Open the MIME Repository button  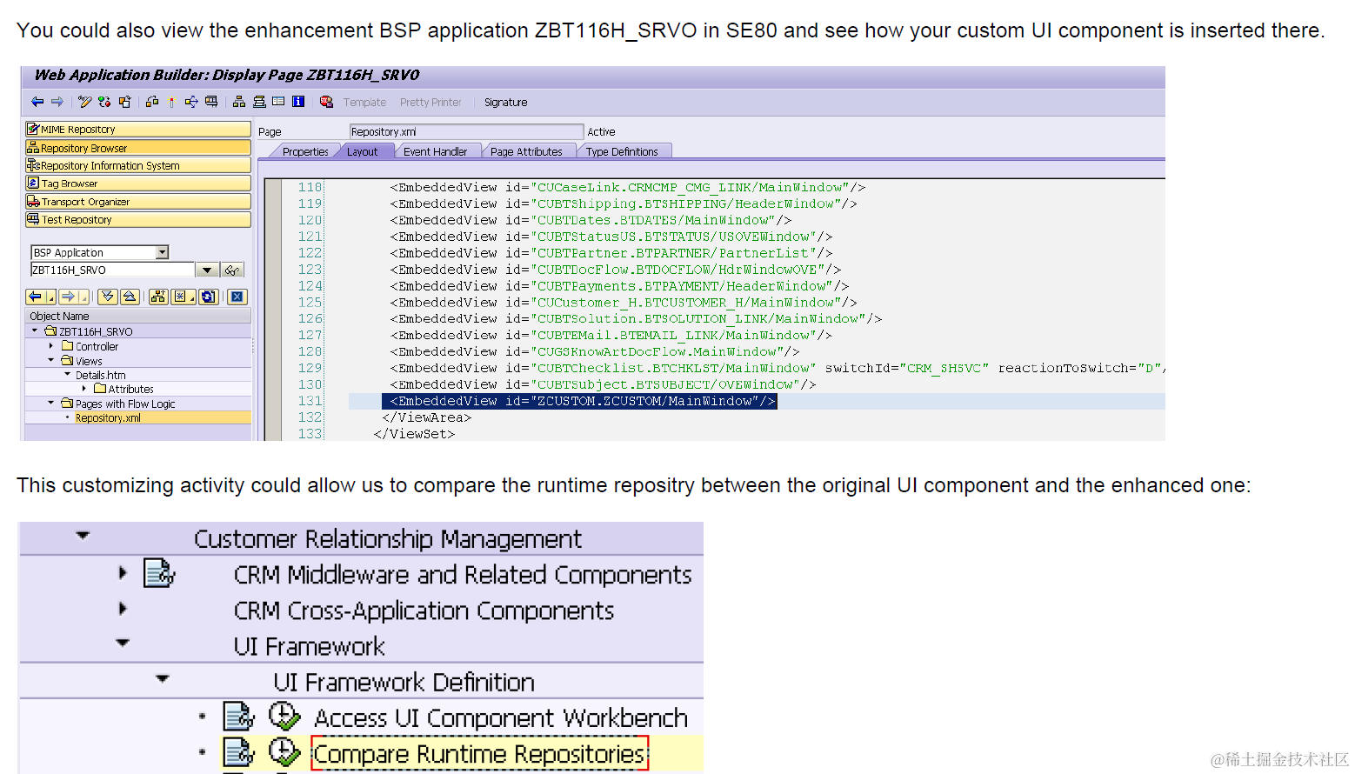[x=138, y=130]
